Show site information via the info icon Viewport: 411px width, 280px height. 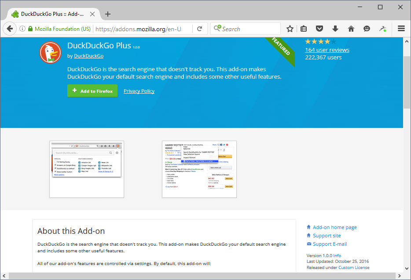(22, 29)
